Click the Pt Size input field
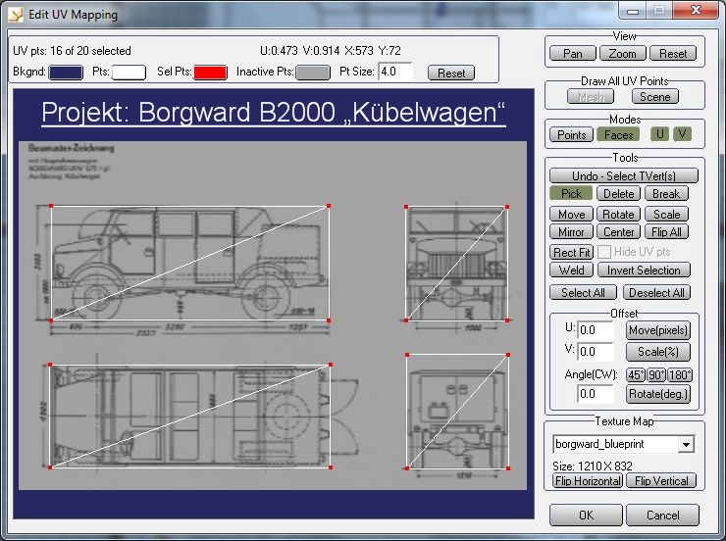The height and width of the screenshot is (541, 726). point(395,72)
